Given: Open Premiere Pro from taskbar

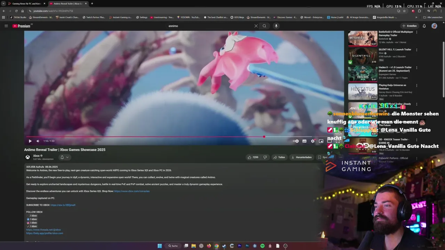Looking at the screenshot, I should coord(240,246).
